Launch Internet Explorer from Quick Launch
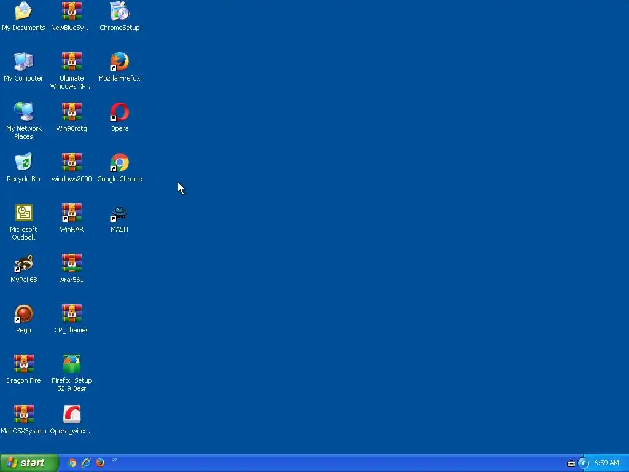629x472 pixels. tap(86, 463)
